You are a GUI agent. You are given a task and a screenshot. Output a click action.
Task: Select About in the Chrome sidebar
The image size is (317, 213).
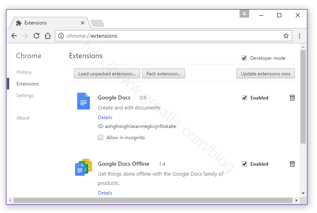coord(23,118)
